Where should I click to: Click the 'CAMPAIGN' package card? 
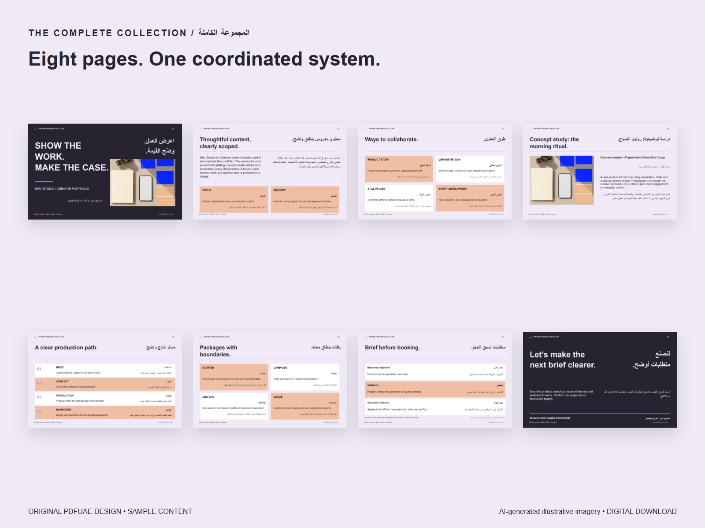pyautogui.click(x=305, y=377)
